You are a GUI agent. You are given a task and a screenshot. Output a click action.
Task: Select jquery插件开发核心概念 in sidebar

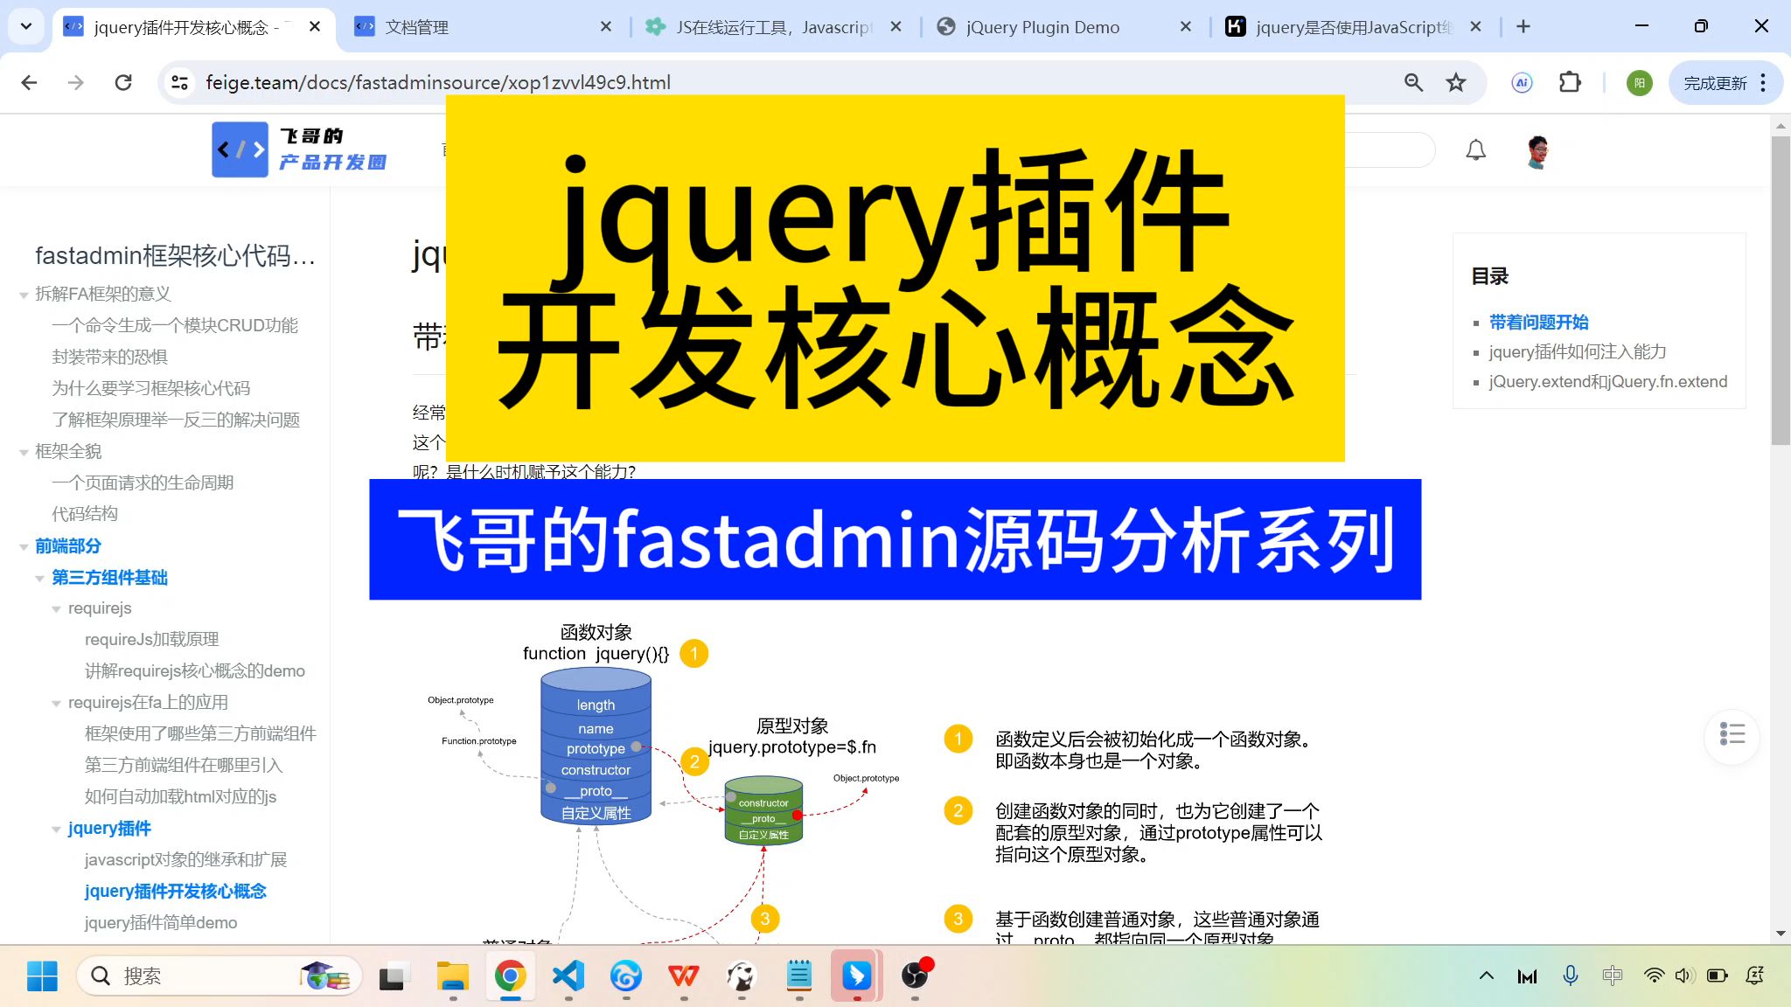pyautogui.click(x=176, y=891)
